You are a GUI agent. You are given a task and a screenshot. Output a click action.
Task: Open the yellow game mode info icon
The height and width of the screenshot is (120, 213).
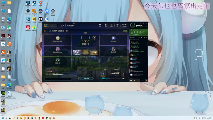click(x=67, y=31)
